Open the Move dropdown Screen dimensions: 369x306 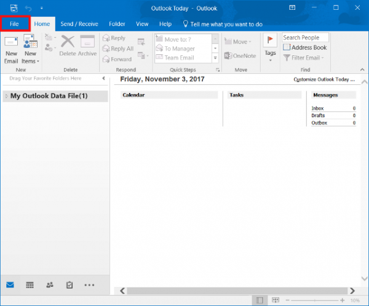[x=237, y=42]
